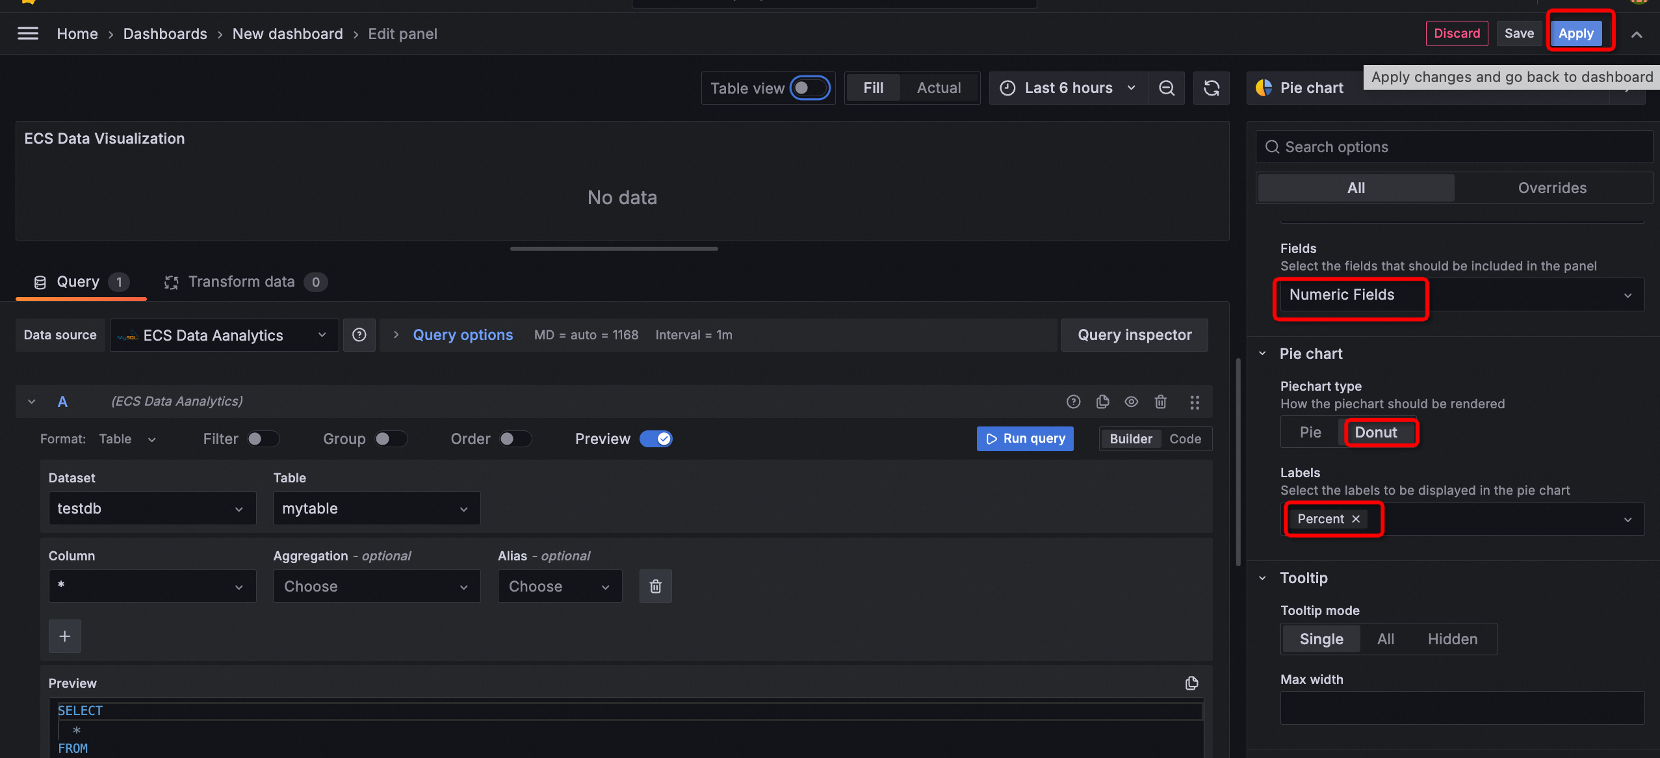The height and width of the screenshot is (758, 1660).
Task: Click the Search options input field
Action: tap(1455, 147)
